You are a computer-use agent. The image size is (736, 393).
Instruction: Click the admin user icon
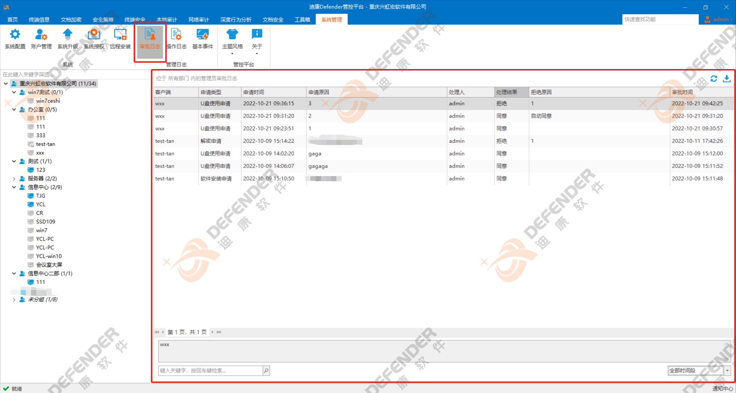707,19
